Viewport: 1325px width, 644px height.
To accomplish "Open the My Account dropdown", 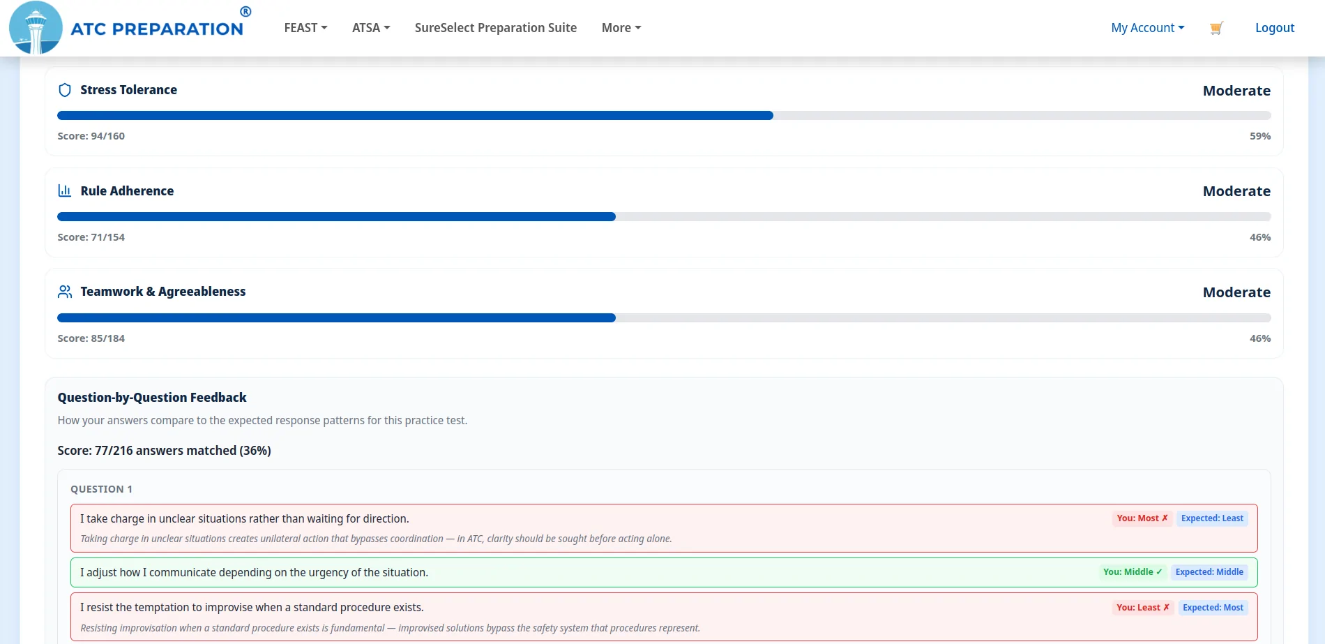I will point(1148,28).
